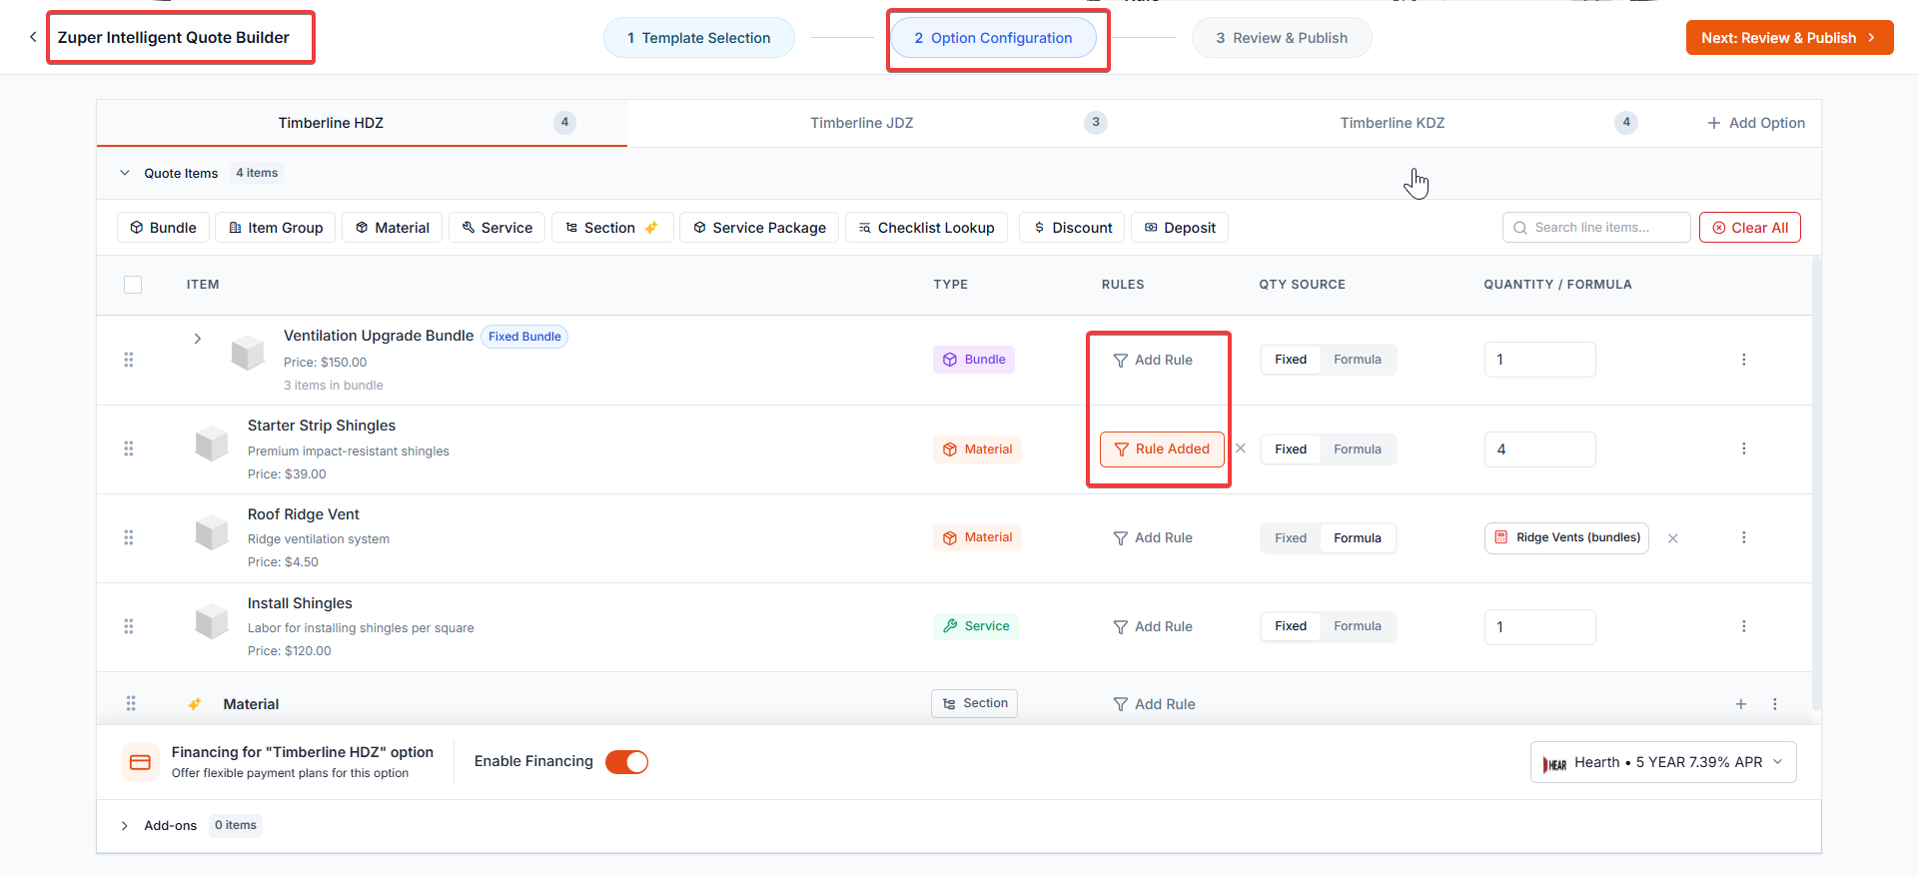Screen dimensions: 1918x877
Task: Click drag handle of Material section row
Action: [x=131, y=703]
